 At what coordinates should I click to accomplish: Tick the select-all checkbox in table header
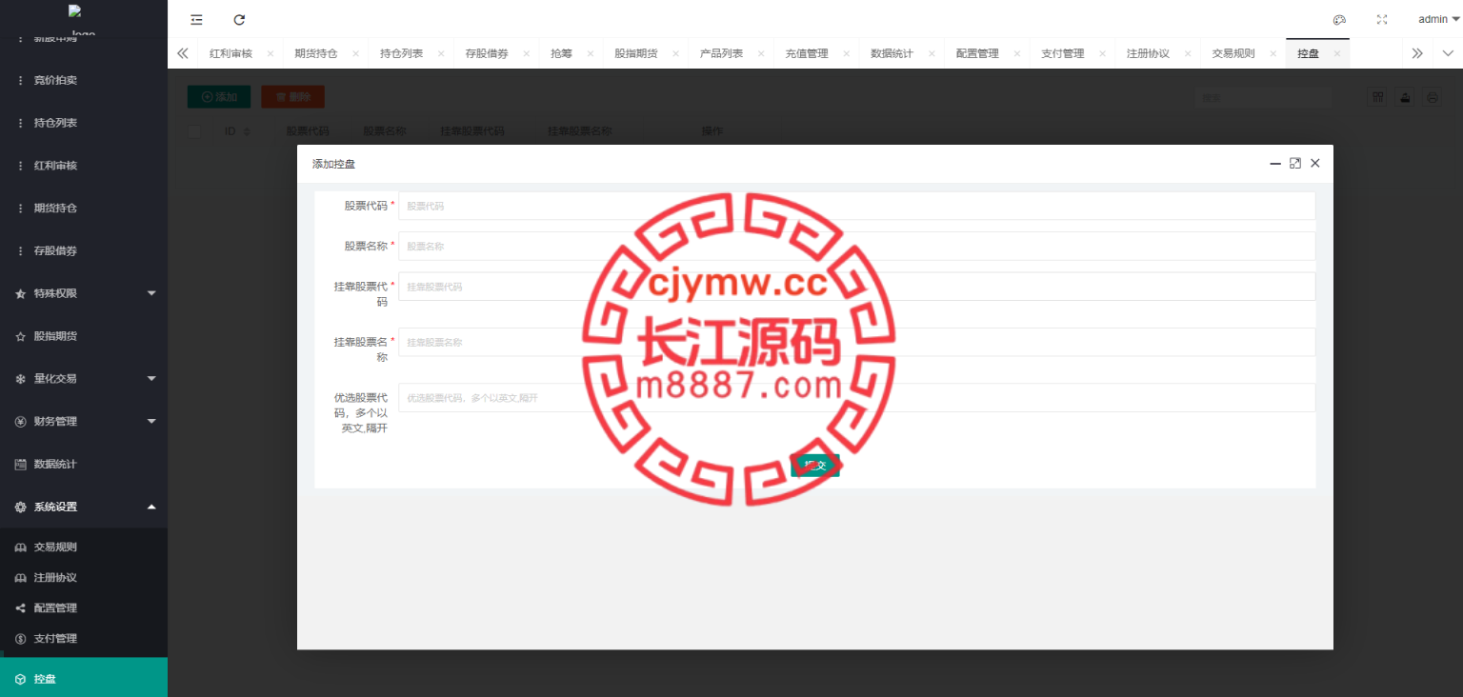tap(194, 131)
